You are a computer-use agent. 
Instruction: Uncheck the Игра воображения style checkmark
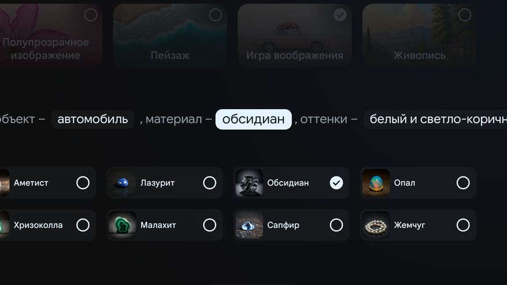(340, 15)
